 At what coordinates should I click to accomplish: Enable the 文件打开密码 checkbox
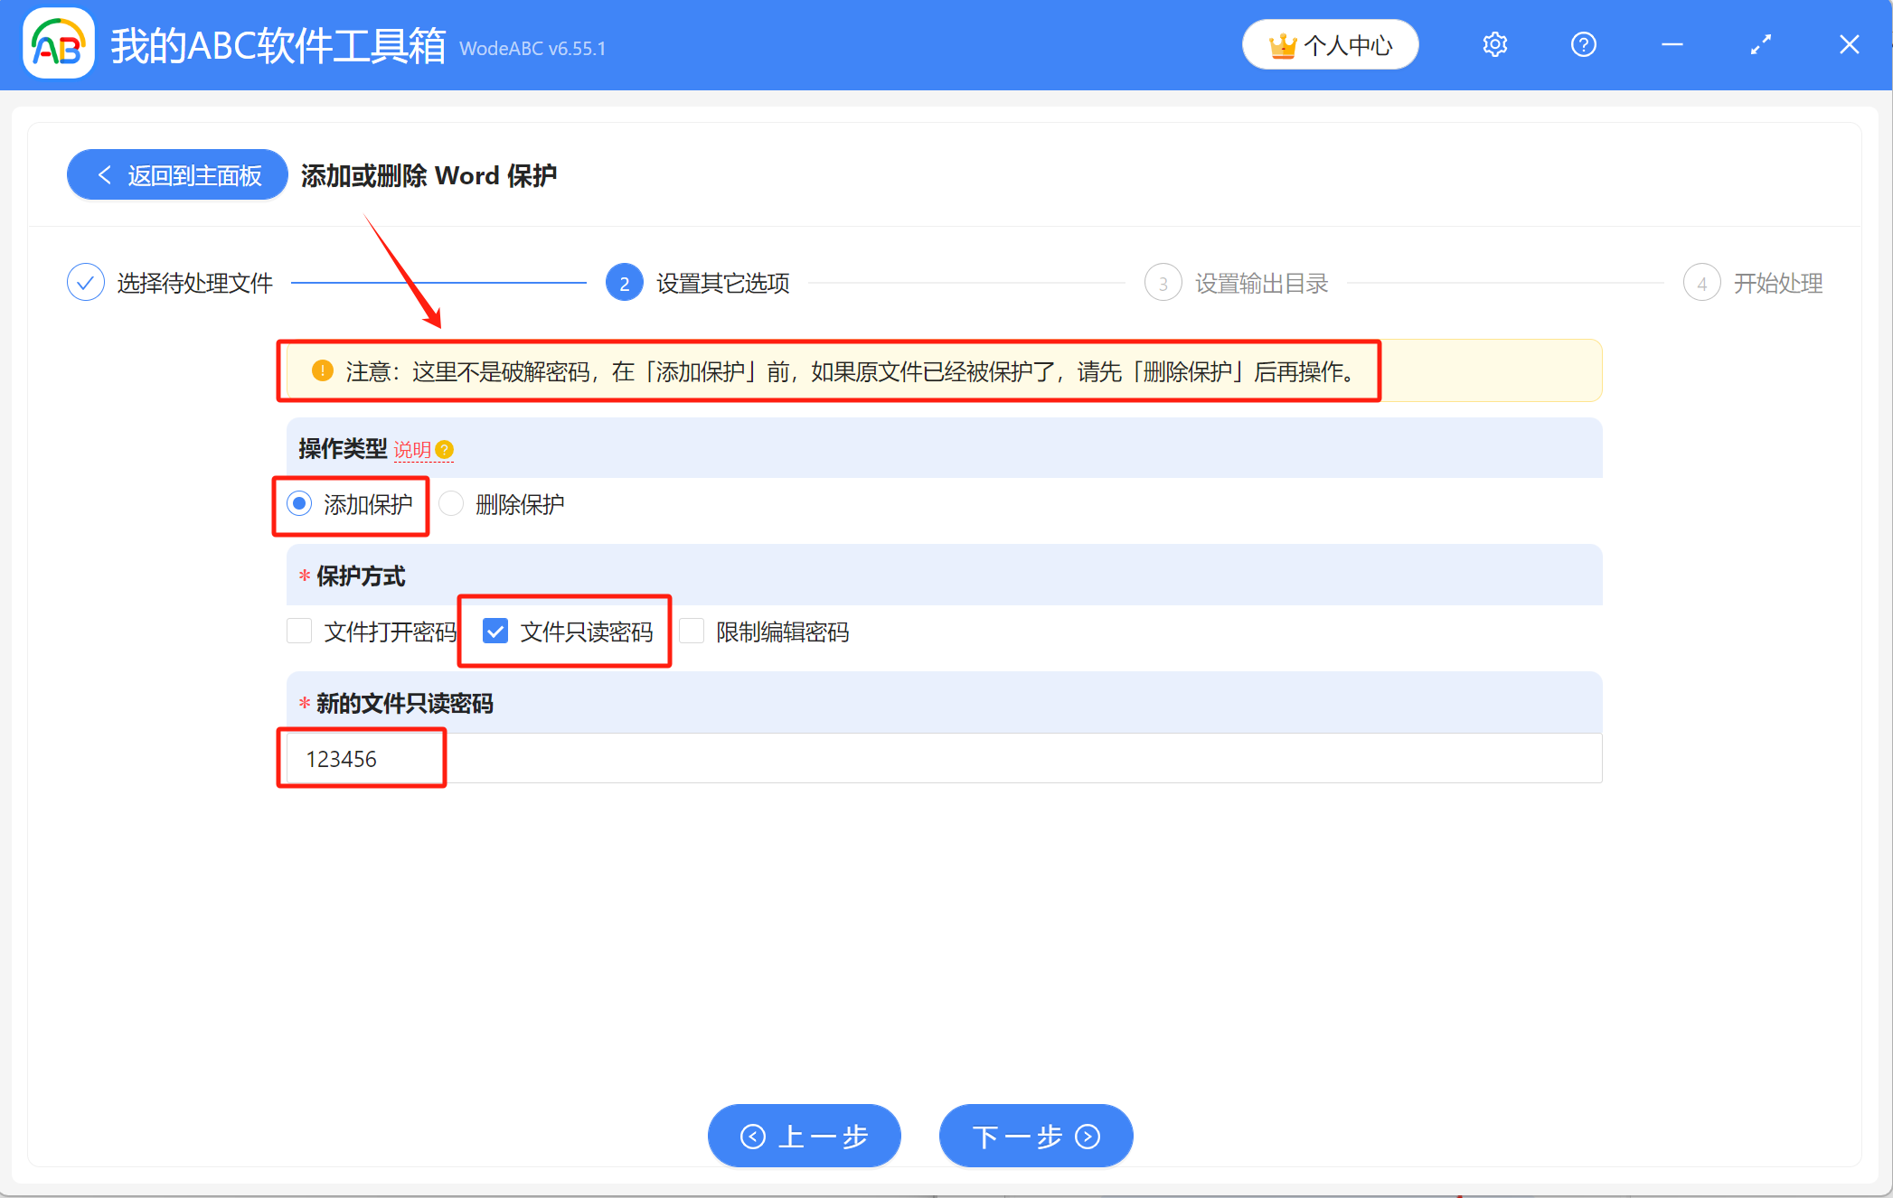(298, 632)
